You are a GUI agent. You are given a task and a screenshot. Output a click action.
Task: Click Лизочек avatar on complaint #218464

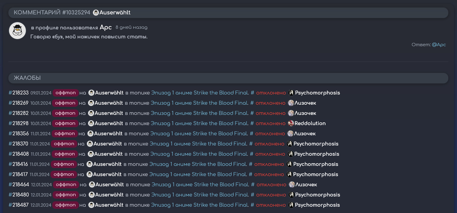click(x=292, y=185)
